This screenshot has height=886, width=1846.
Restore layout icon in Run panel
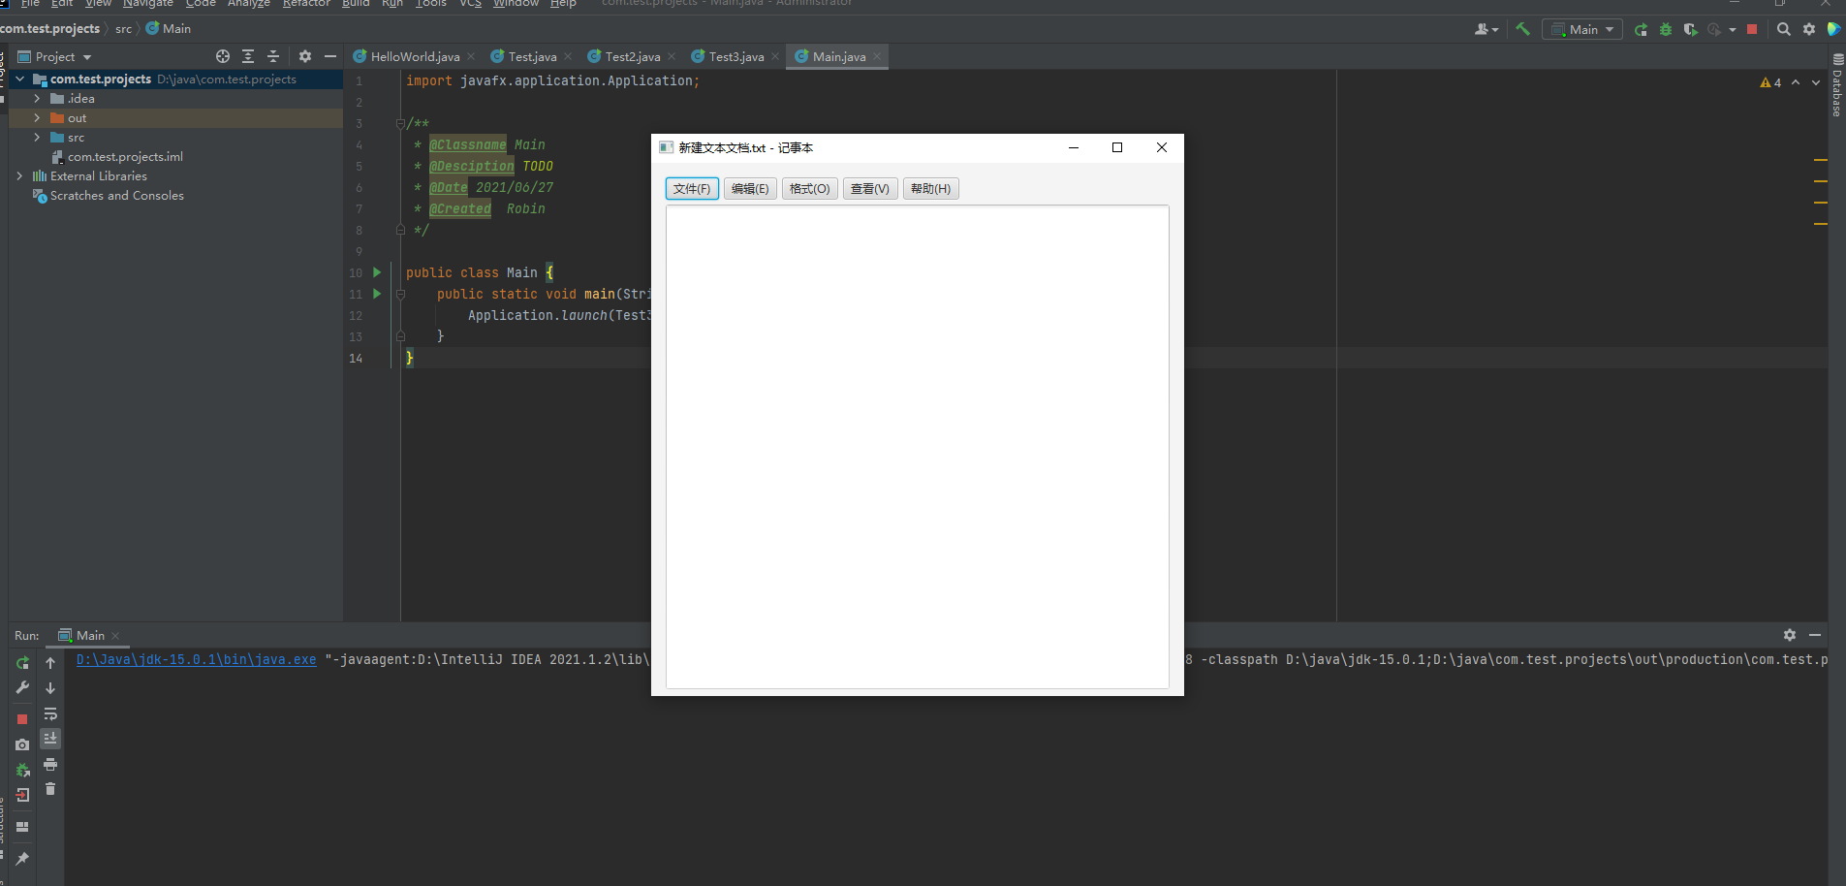pos(22,827)
